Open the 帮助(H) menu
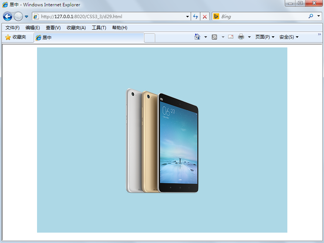This screenshot has height=243, width=324. click(x=120, y=28)
